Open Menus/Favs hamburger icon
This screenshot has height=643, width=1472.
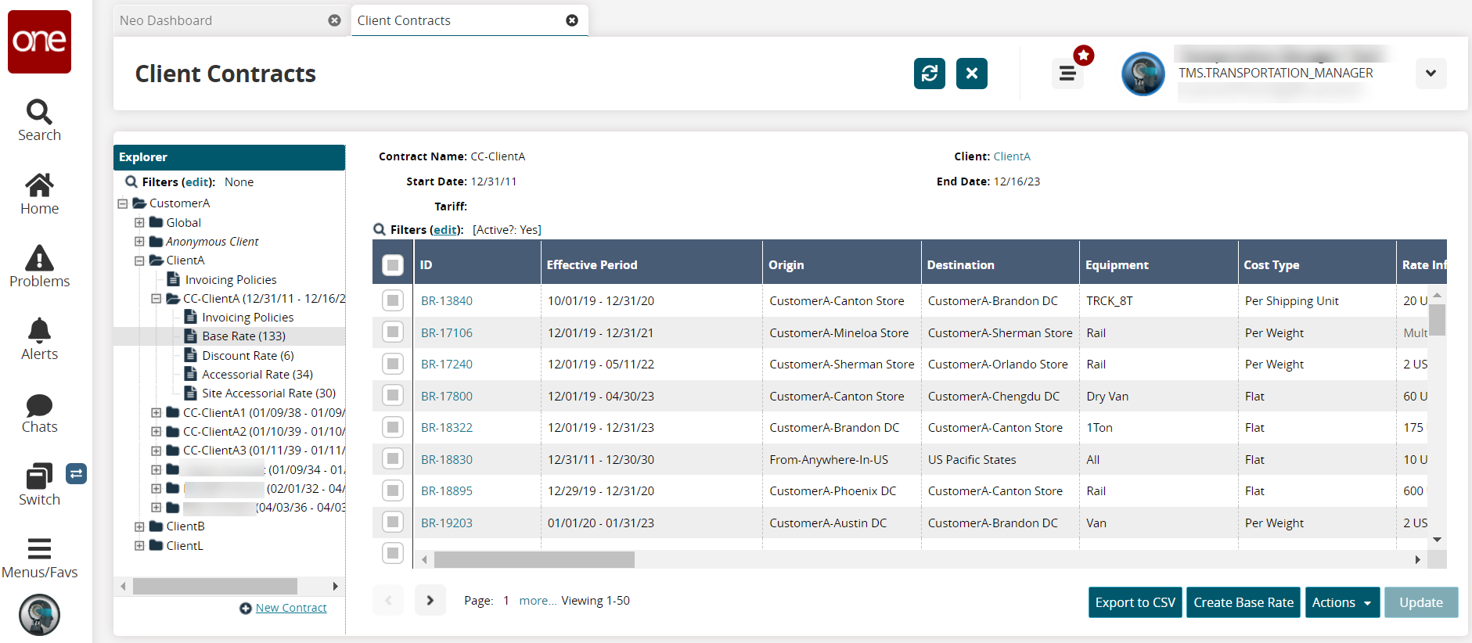[39, 548]
